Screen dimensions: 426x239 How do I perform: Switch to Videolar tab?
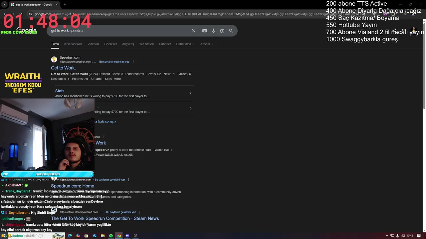[x=93, y=44]
